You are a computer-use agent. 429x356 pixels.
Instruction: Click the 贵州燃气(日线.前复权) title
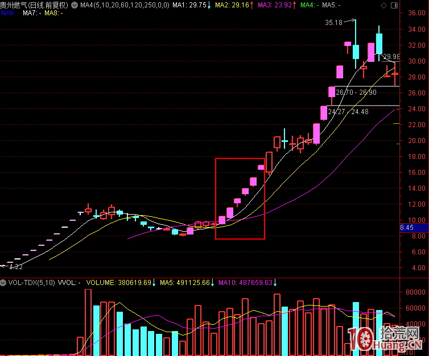point(34,5)
